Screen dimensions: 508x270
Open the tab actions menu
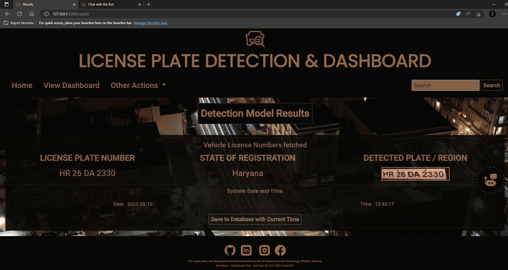tap(6, 4)
